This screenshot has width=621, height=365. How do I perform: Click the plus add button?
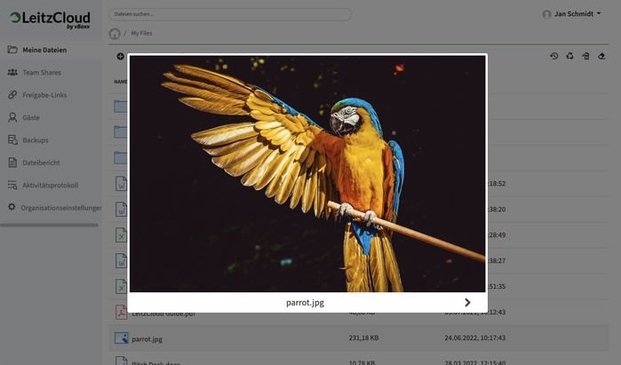(121, 57)
